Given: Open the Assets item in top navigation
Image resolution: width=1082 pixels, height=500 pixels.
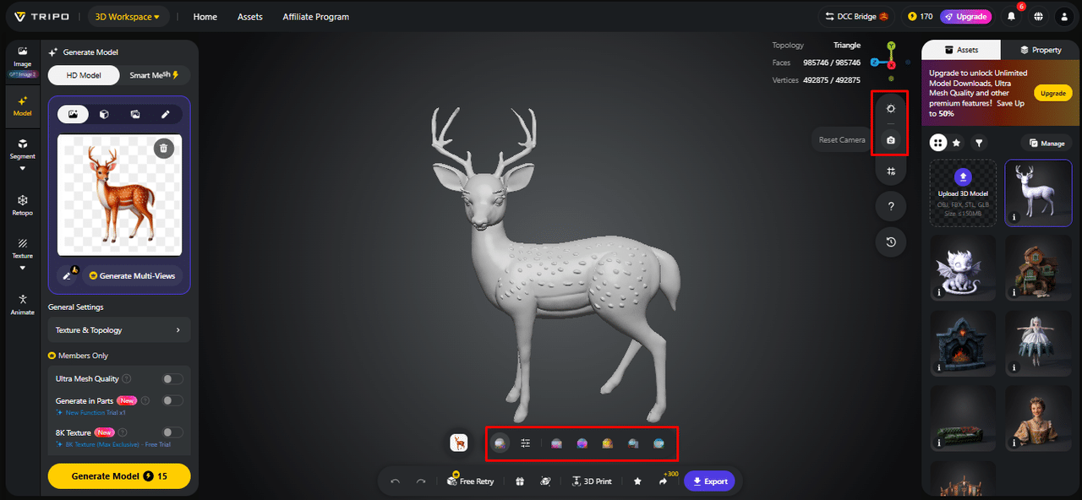Looking at the screenshot, I should (250, 17).
